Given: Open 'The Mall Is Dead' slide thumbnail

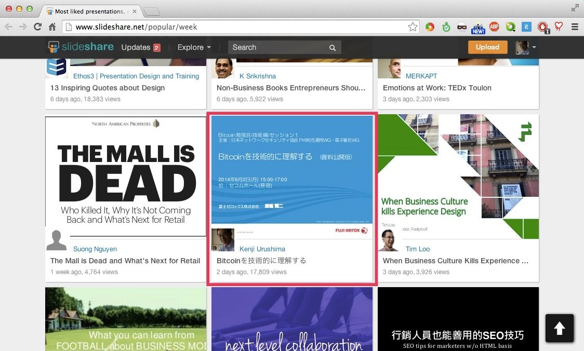Looking at the screenshot, I should point(126,176).
